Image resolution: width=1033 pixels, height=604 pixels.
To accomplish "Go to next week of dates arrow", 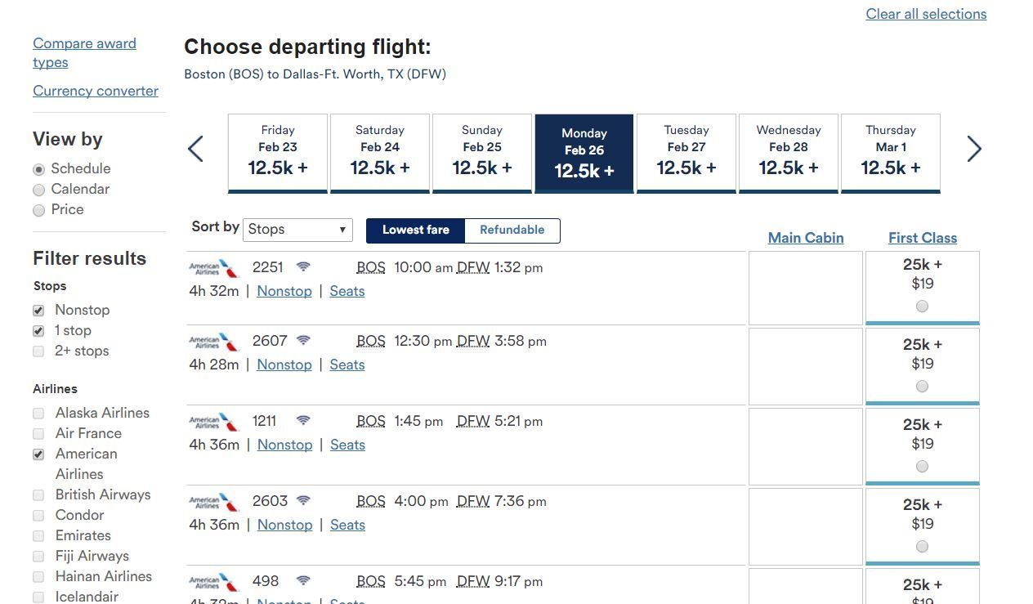I will point(974,149).
